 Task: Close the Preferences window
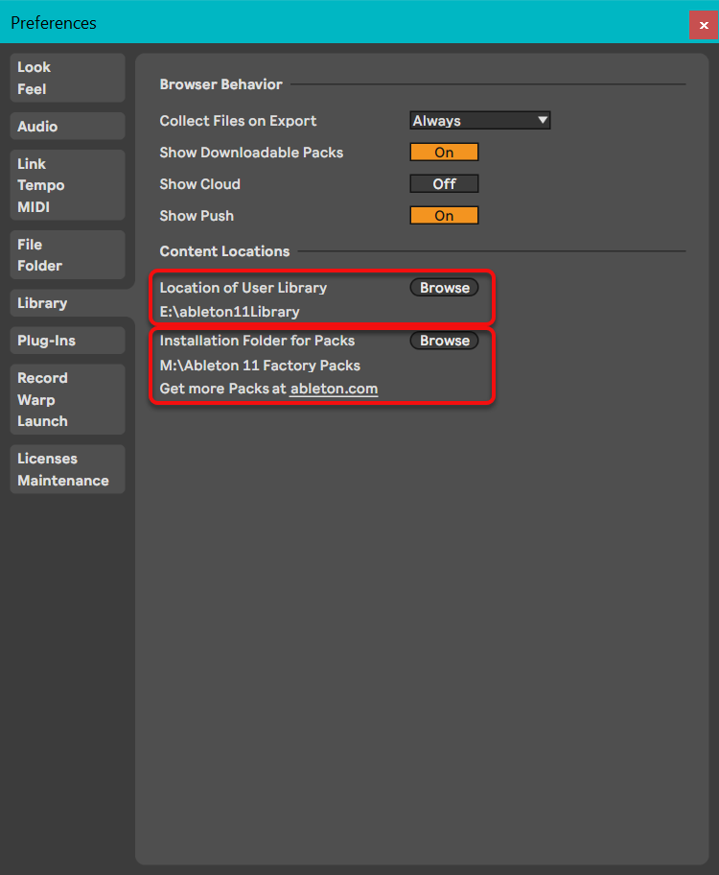click(x=704, y=25)
